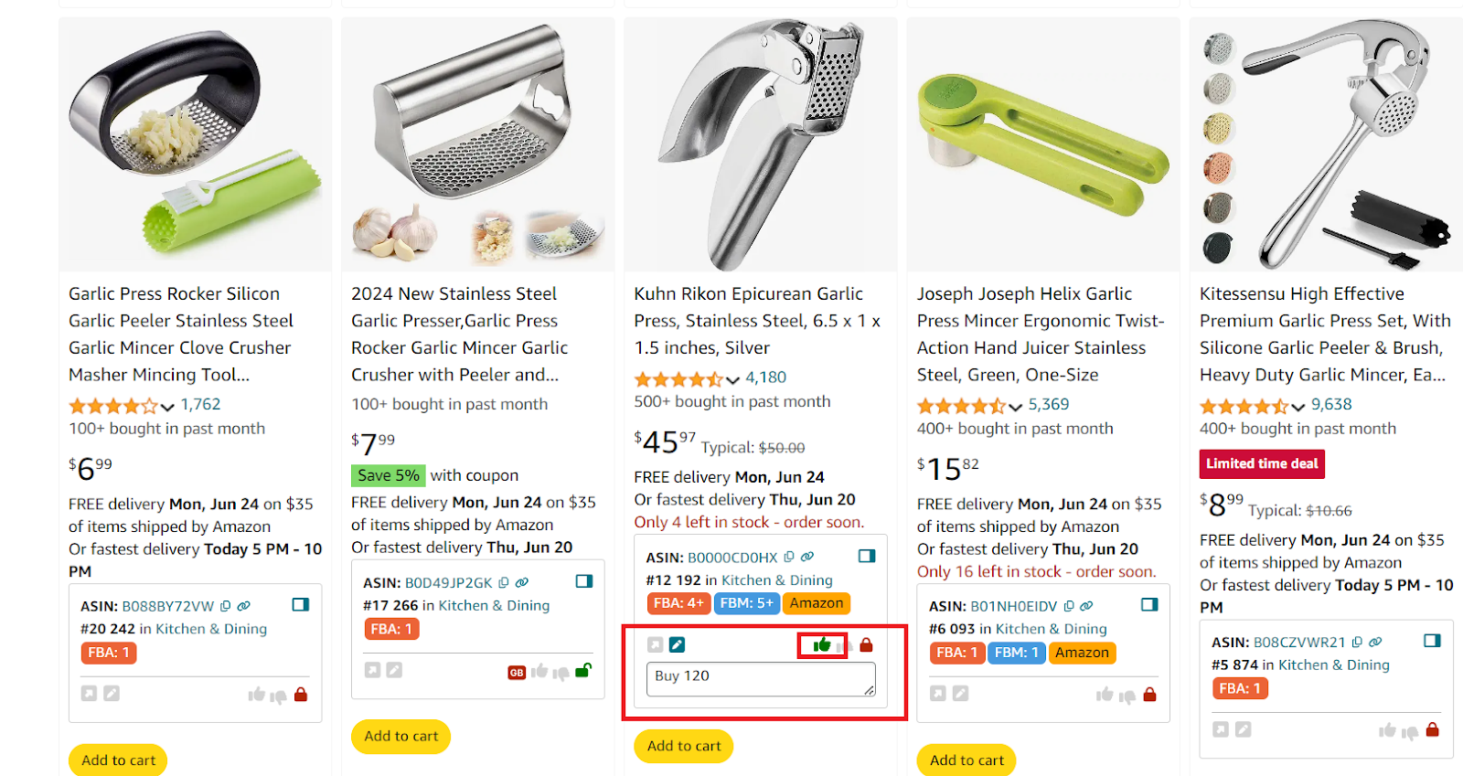Expand the star rating dropdown for Kuhn Rikon press

[x=731, y=377]
